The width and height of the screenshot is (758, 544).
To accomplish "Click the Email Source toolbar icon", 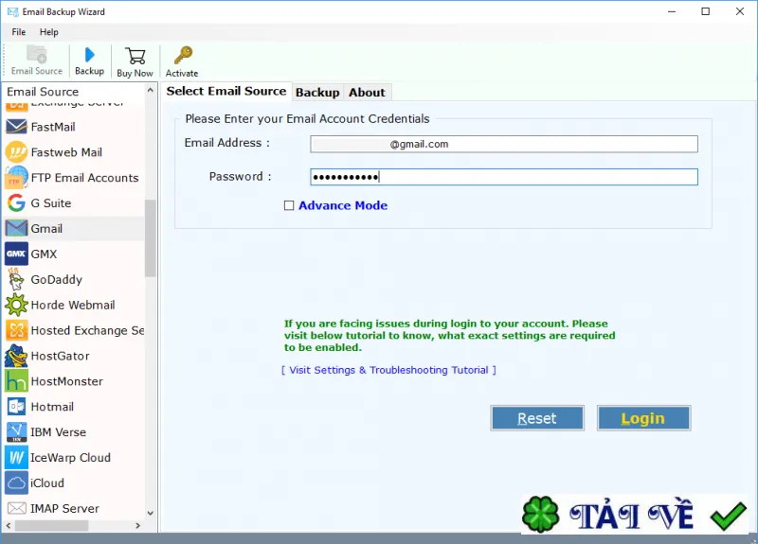I will point(37,54).
